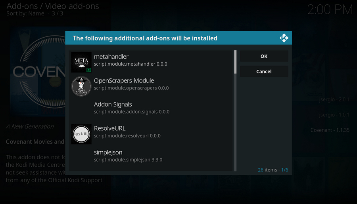Click the jsergio - 1.0.1 entry behind dialog

tap(334, 115)
